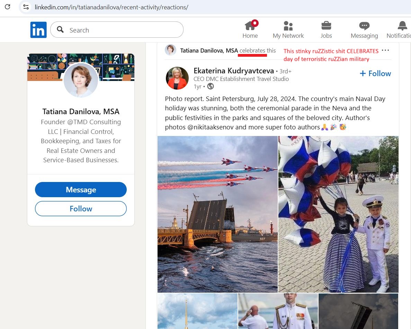411x329 pixels.
Task: Open Ekaterina Kudryavtceva's profile name link
Action: [x=234, y=71]
